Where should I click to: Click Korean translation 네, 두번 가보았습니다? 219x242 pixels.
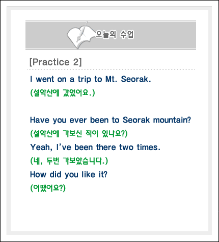pos(69,161)
